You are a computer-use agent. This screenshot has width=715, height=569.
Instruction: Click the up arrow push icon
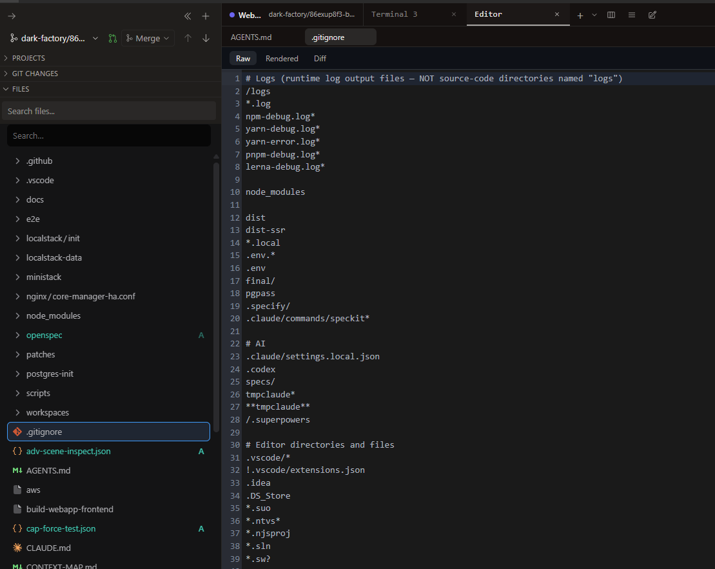[188, 38]
